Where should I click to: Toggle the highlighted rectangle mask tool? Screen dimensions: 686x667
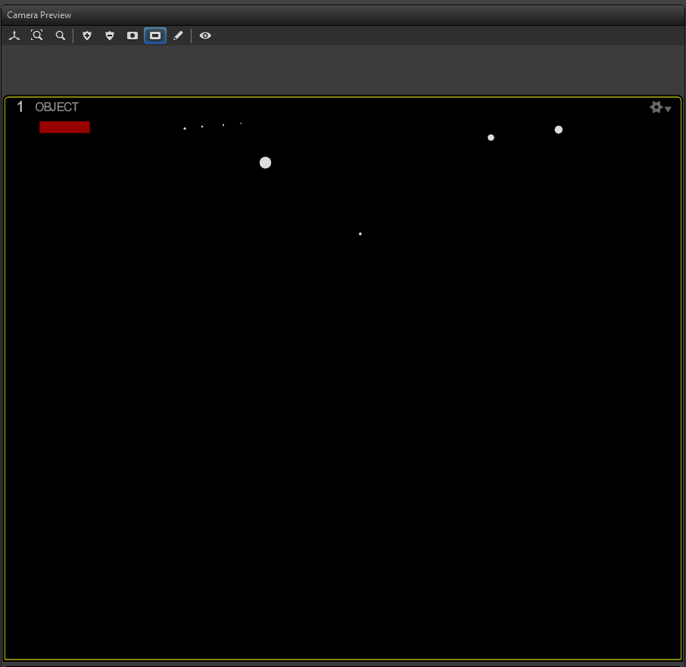(x=155, y=36)
